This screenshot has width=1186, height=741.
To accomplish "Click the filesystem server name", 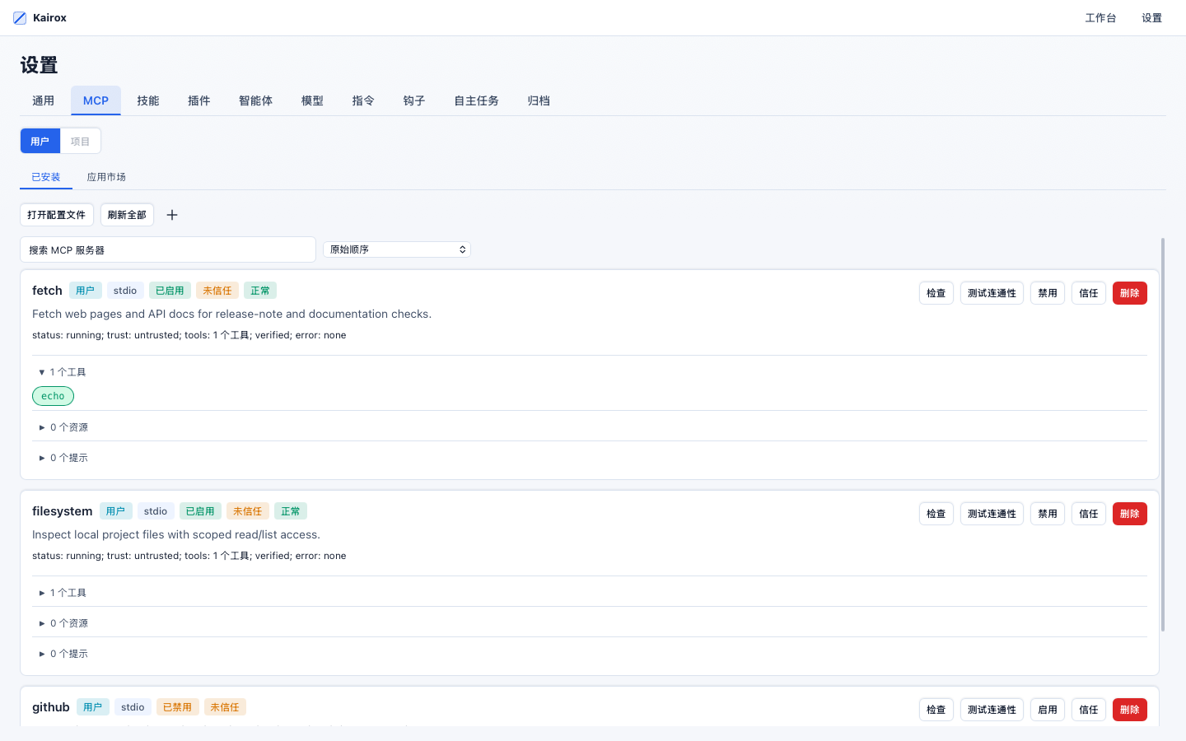I will pos(63,511).
